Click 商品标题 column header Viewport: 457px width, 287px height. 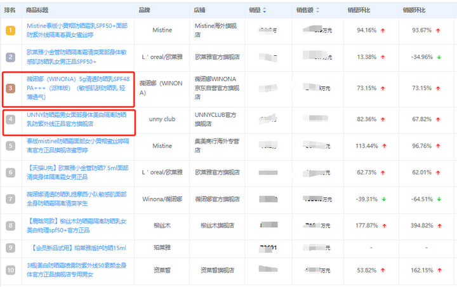pyautogui.click(x=37, y=10)
